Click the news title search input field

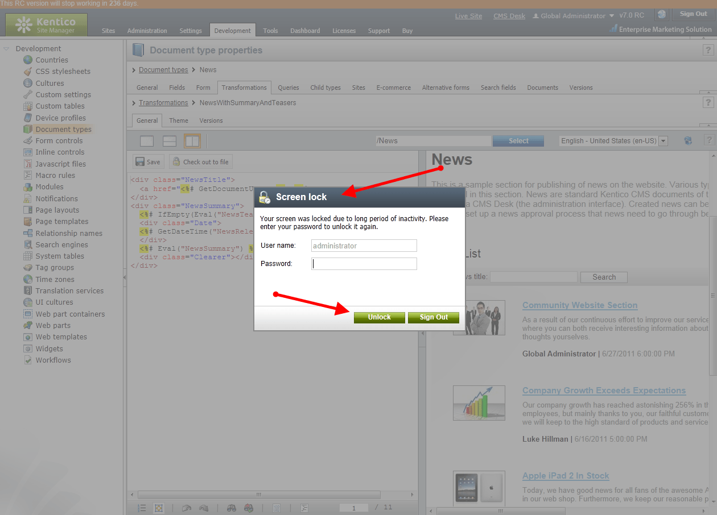pos(533,277)
